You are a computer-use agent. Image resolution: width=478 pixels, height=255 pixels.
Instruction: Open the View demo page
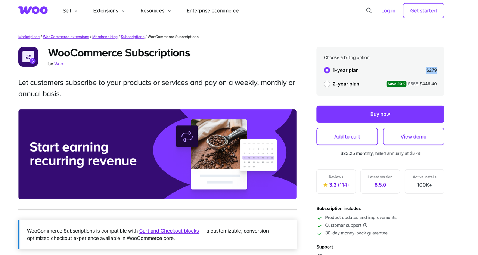(x=413, y=136)
